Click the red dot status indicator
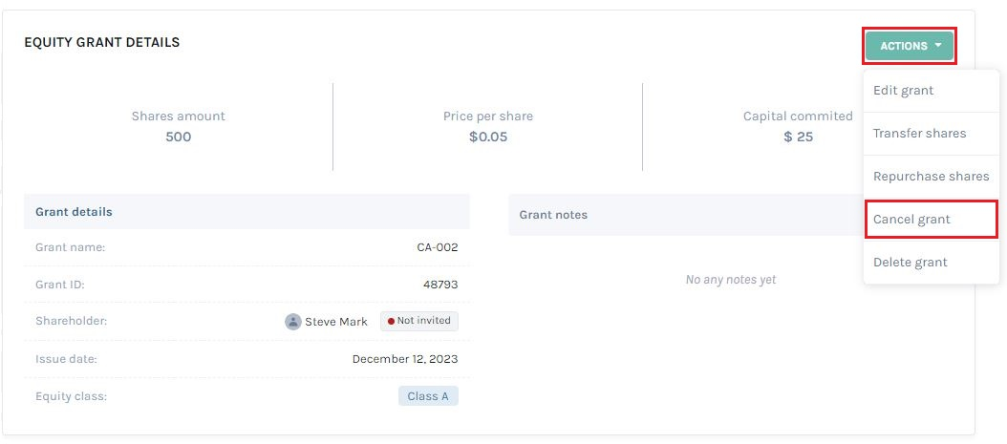The width and height of the screenshot is (1007, 444). point(391,321)
